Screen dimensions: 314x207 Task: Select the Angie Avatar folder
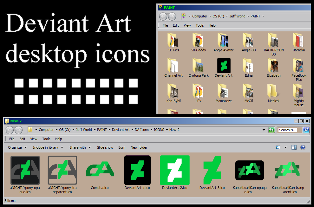(x=224, y=42)
